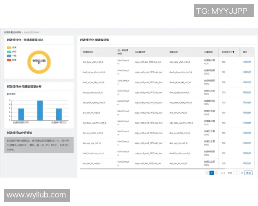
Task: Click the 确定 pagination button
Action: [x=249, y=173]
